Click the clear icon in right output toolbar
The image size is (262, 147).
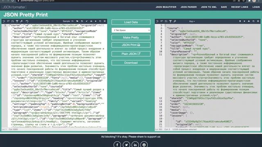(x=244, y=21)
